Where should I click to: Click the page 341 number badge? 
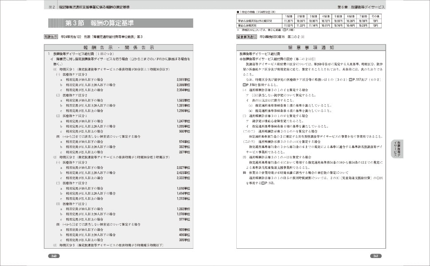point(375,256)
